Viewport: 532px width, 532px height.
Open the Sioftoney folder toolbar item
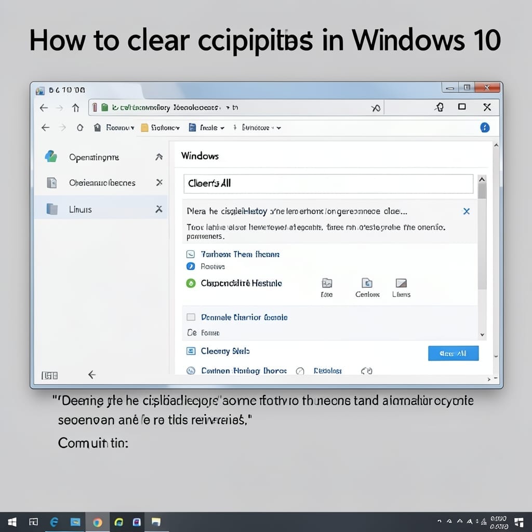(160, 128)
